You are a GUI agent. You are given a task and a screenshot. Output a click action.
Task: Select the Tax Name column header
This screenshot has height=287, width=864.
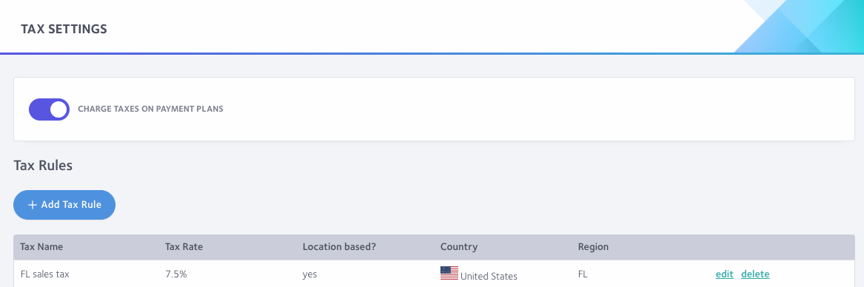click(41, 247)
